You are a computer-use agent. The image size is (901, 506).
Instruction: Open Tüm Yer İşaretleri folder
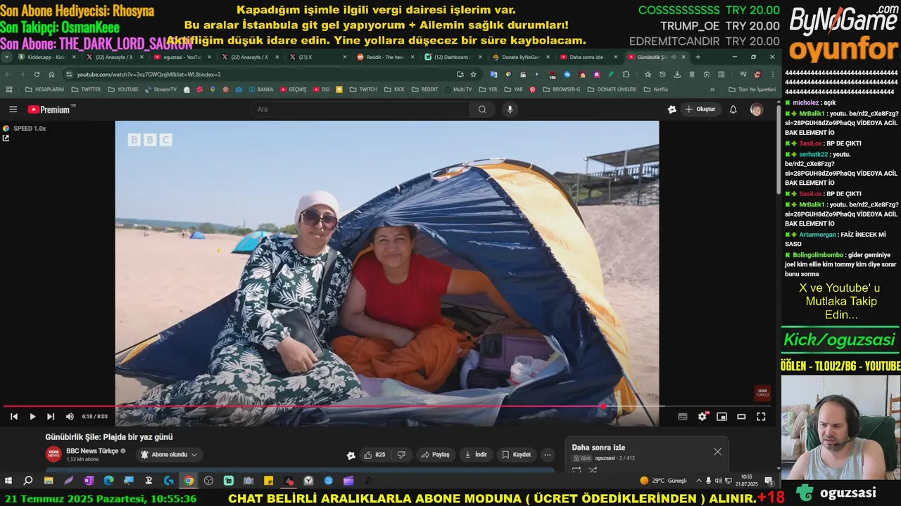pos(752,90)
